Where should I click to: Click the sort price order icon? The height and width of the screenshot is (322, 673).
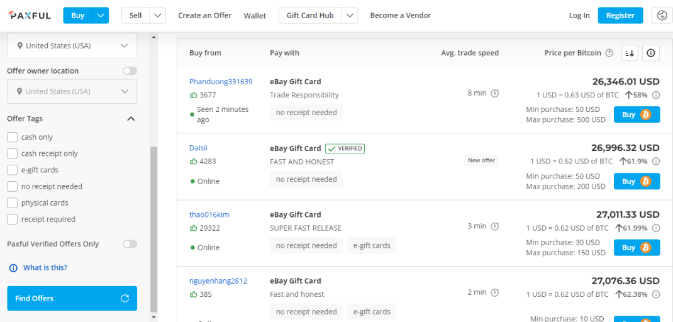pyautogui.click(x=630, y=53)
